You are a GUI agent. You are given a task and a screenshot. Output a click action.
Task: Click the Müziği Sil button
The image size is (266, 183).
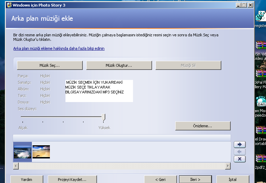point(188,65)
